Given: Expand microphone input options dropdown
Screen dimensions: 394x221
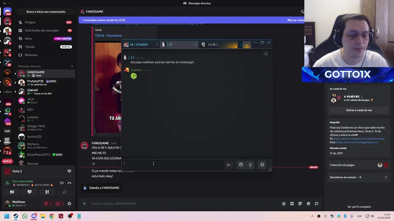Looking at the screenshot, I should click(x=51, y=204).
